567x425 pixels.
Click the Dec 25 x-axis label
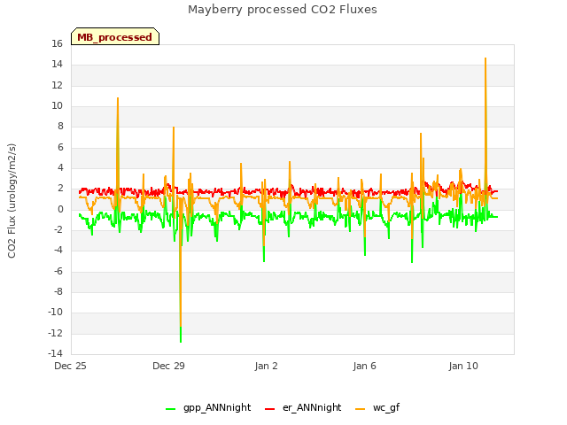coord(70,366)
